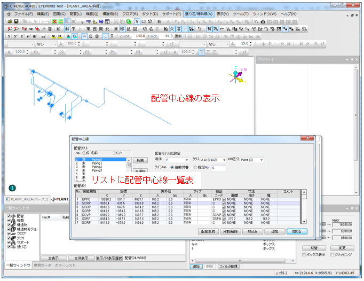Click the stepper beside the 15.0 value
This screenshot has width=364, height=281.
tap(251, 44)
